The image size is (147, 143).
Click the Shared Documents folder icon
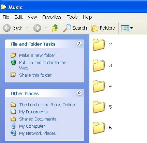(x=13, y=119)
